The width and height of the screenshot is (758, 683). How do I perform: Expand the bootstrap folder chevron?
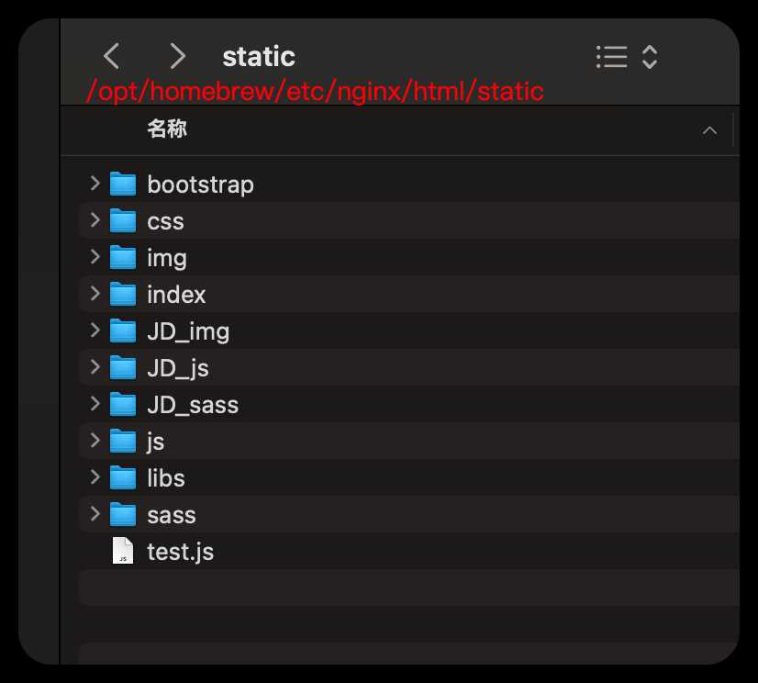95,184
